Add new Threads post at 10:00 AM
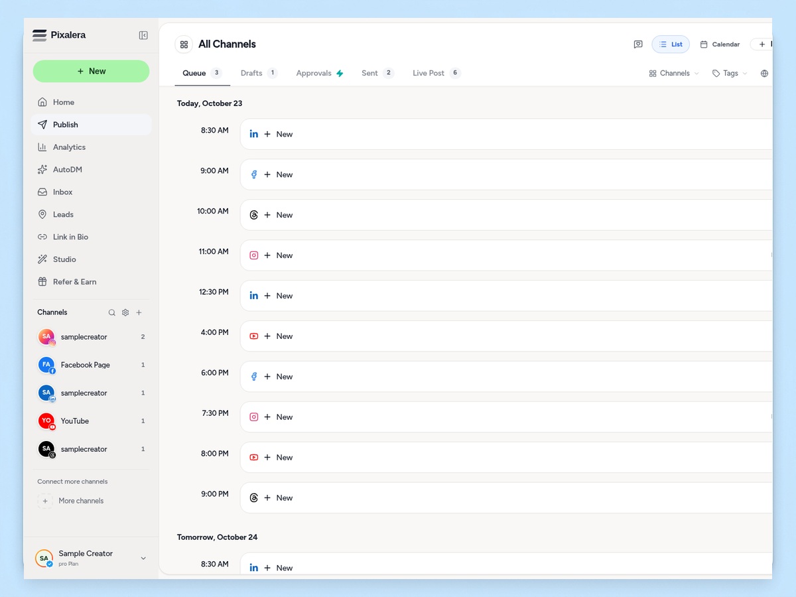796x597 pixels. 506,215
